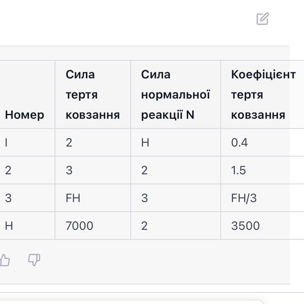The width and height of the screenshot is (304, 304).
Task: Select friction force value 2 in first row
Action: (93, 142)
